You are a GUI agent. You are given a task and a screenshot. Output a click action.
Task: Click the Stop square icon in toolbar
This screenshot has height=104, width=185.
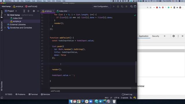point(126,6)
